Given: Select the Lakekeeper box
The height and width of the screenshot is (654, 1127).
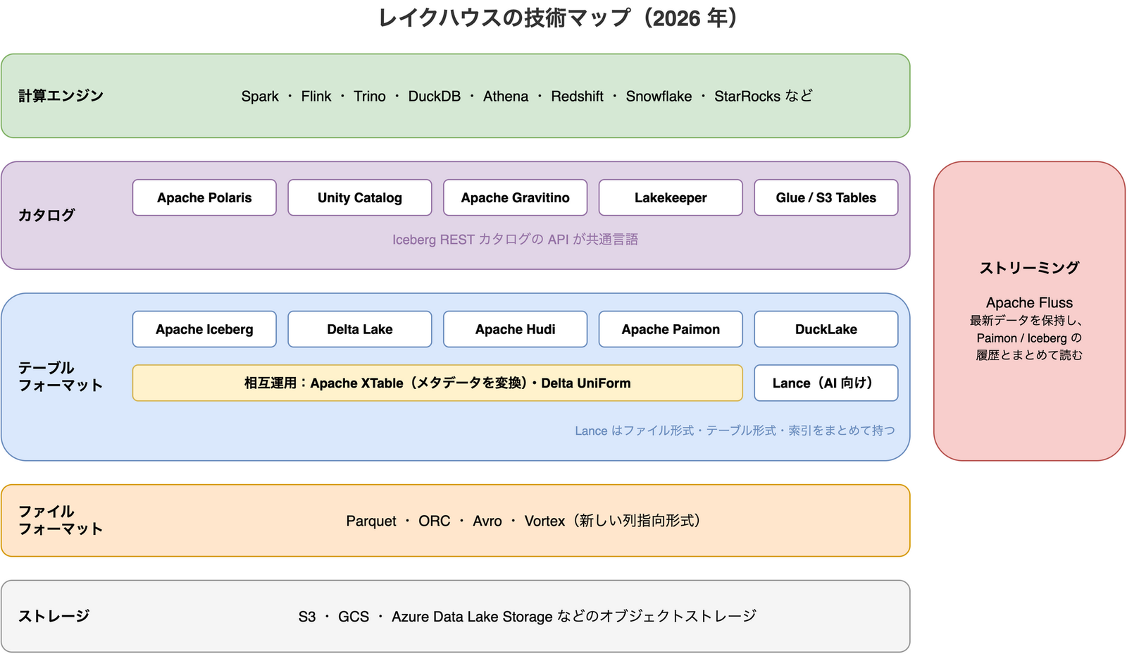Looking at the screenshot, I should pos(671,197).
